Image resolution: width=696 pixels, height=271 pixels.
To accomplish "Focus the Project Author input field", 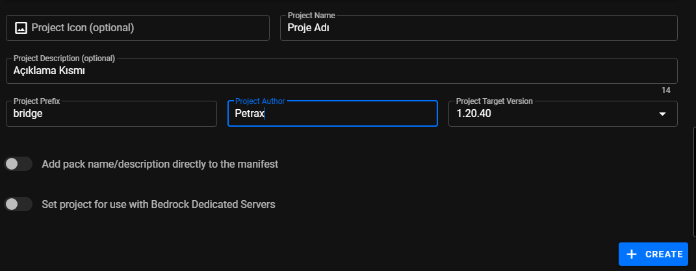I will (x=332, y=114).
